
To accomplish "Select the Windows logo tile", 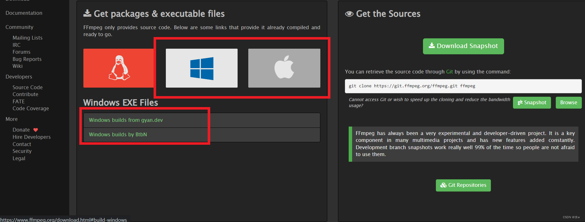I will click(202, 68).
